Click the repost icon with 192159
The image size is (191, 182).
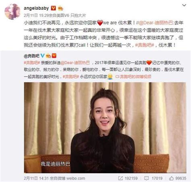click(120, 178)
